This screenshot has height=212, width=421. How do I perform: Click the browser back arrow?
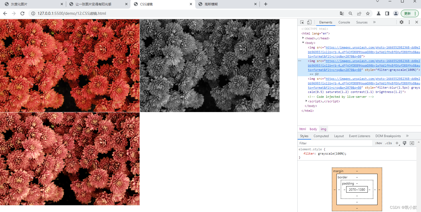(x=5, y=13)
